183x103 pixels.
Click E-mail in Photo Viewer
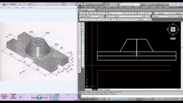point(17,7)
